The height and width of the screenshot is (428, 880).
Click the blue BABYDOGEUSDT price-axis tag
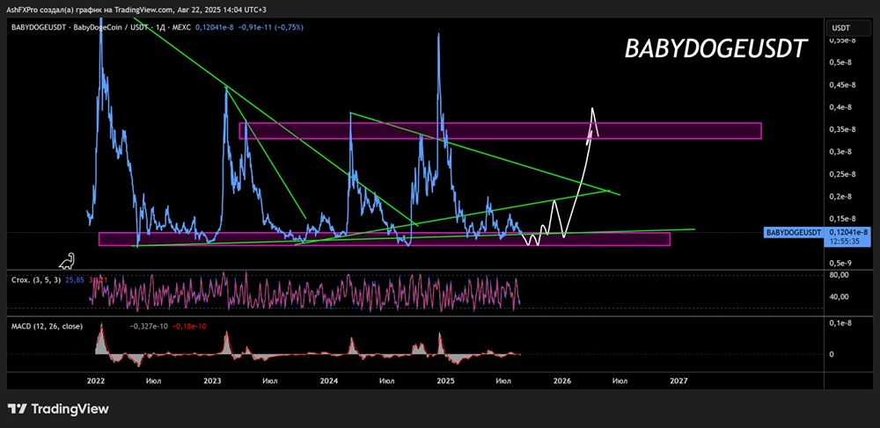(x=794, y=232)
